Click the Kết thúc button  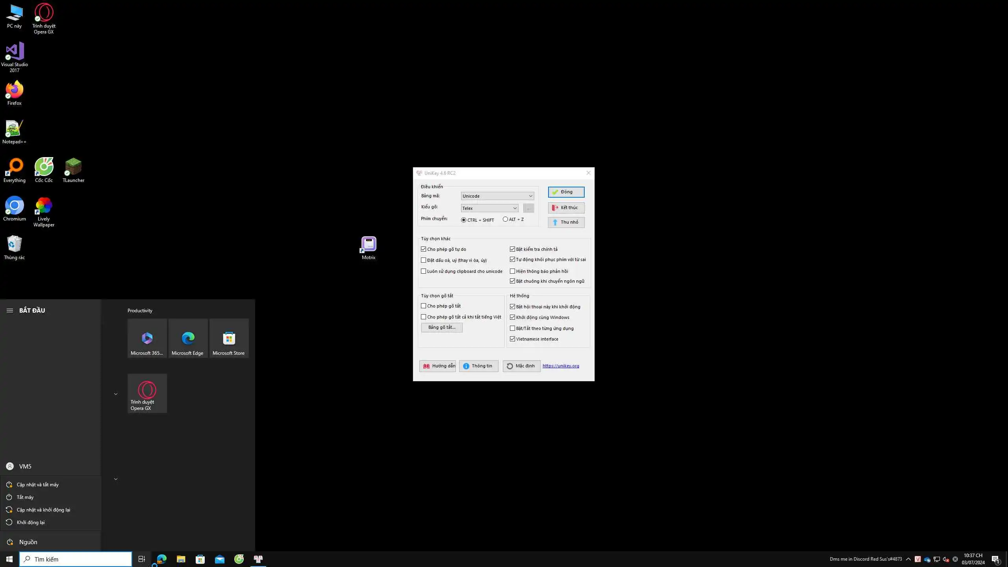(x=566, y=208)
